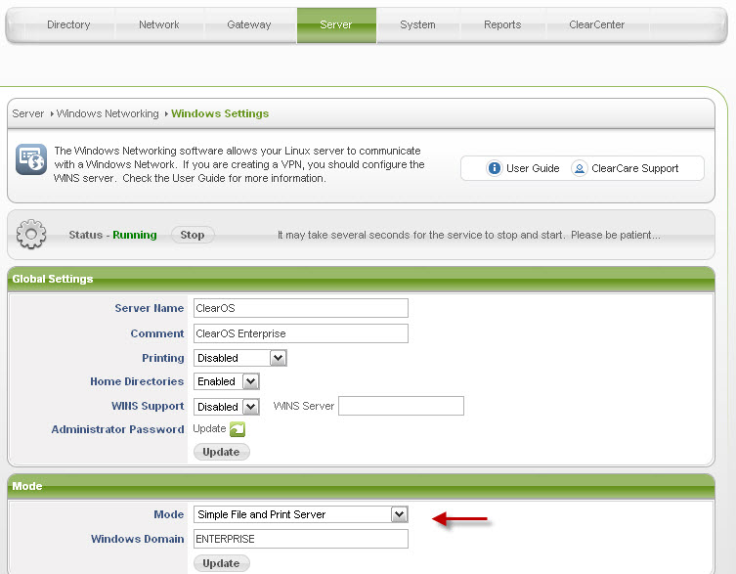This screenshot has width=736, height=574.
Task: Click the service status gear icon
Action: pos(31,234)
